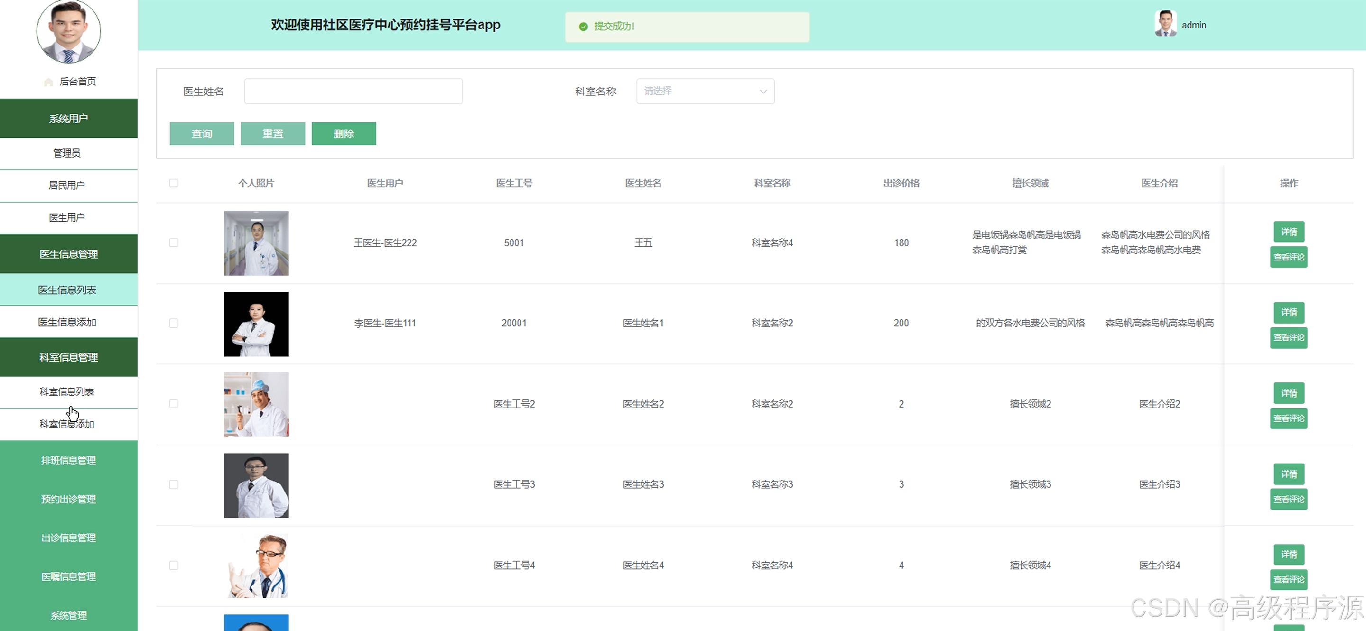Check the row checkbox for 王医生-医生222

[x=173, y=242]
